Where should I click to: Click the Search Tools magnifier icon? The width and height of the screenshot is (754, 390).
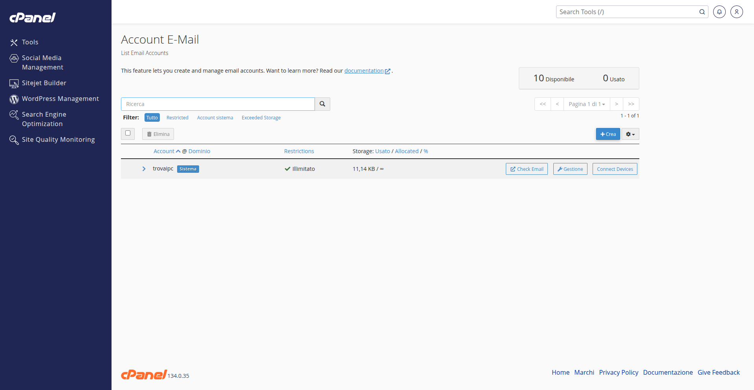(702, 12)
